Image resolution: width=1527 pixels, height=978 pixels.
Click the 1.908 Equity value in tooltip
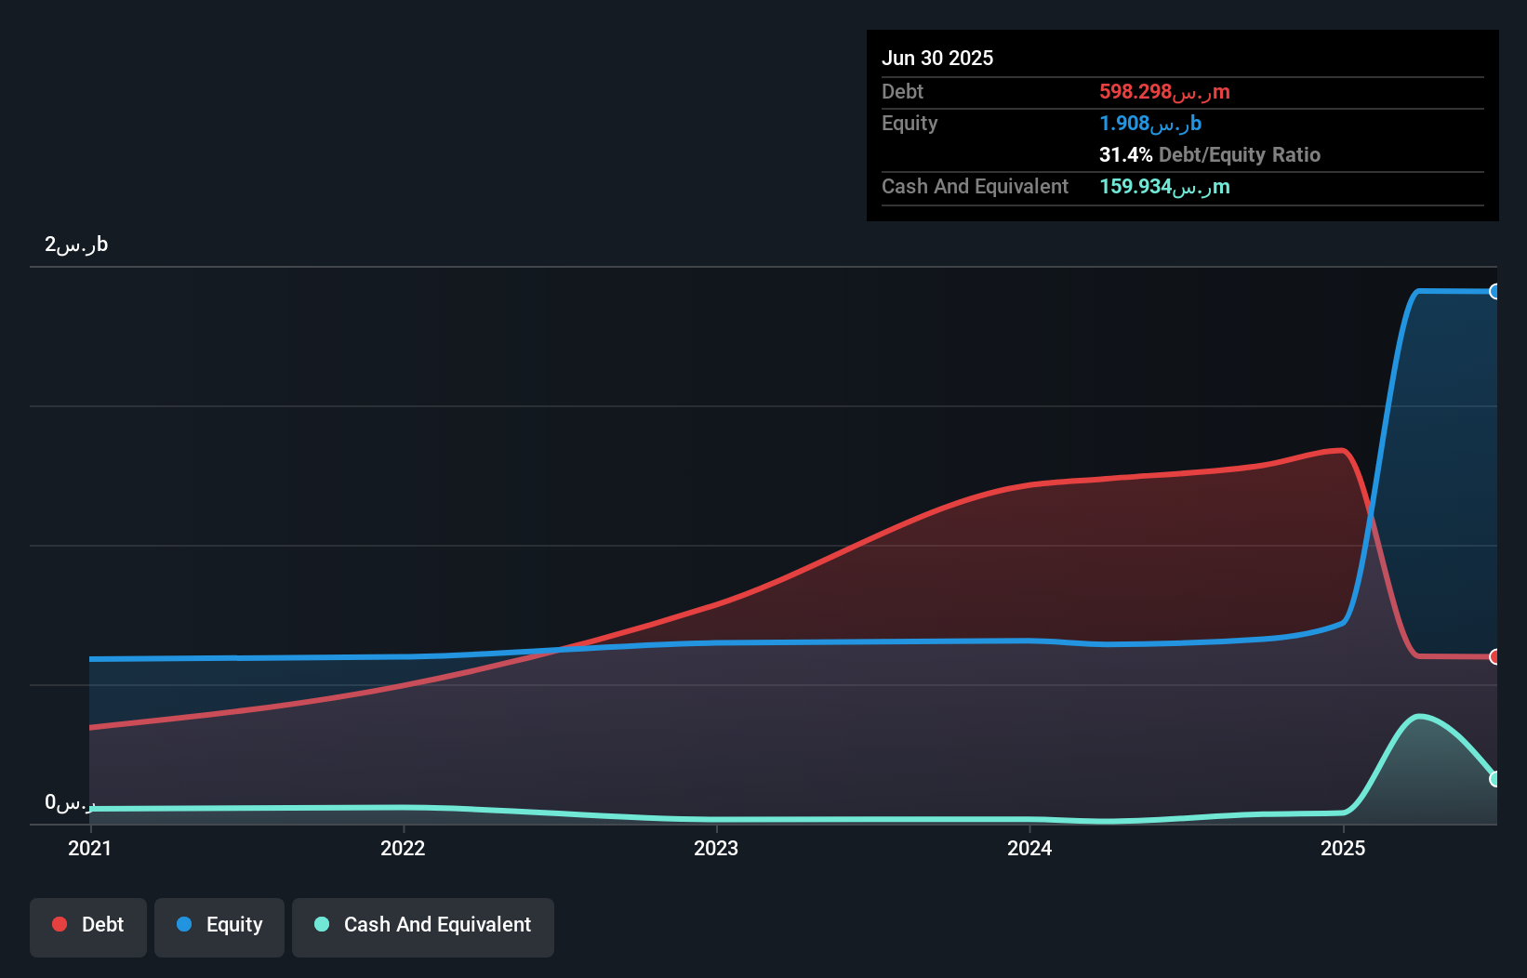1150,123
